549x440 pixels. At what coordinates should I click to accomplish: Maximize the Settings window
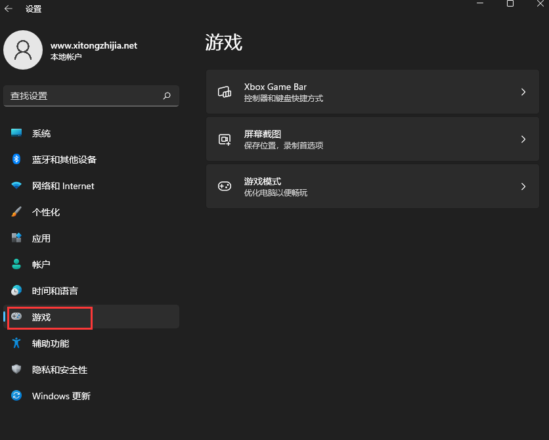510,3
